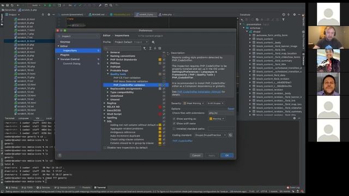Collapse the Quality tools group
The width and height of the screenshot is (349, 196).
click(108, 74)
